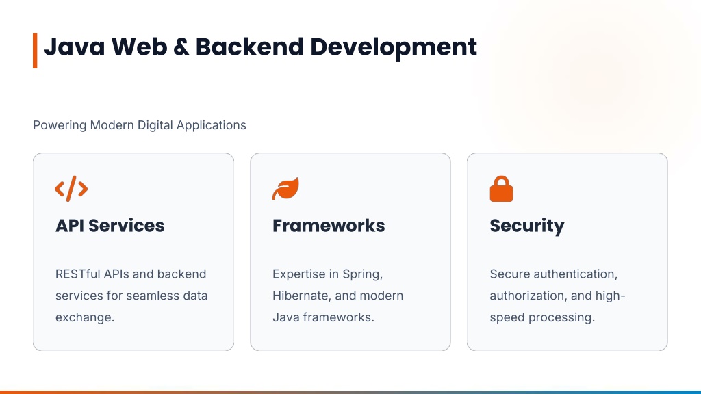
Task: Click the text "exchange." in API Services card
Action: click(85, 318)
